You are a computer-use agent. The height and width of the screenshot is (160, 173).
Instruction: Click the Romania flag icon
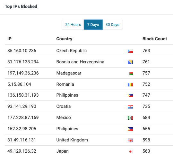coord(130,85)
